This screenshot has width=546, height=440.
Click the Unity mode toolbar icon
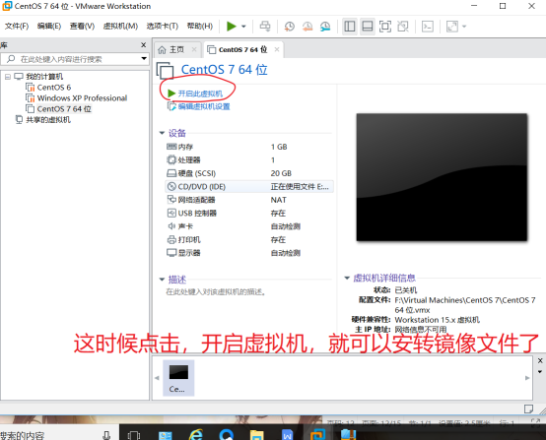(403, 27)
